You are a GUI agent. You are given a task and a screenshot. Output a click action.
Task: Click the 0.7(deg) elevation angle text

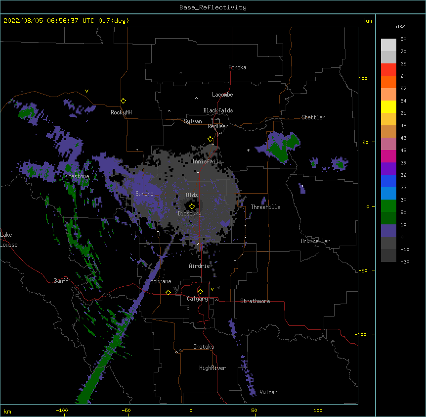114,21
